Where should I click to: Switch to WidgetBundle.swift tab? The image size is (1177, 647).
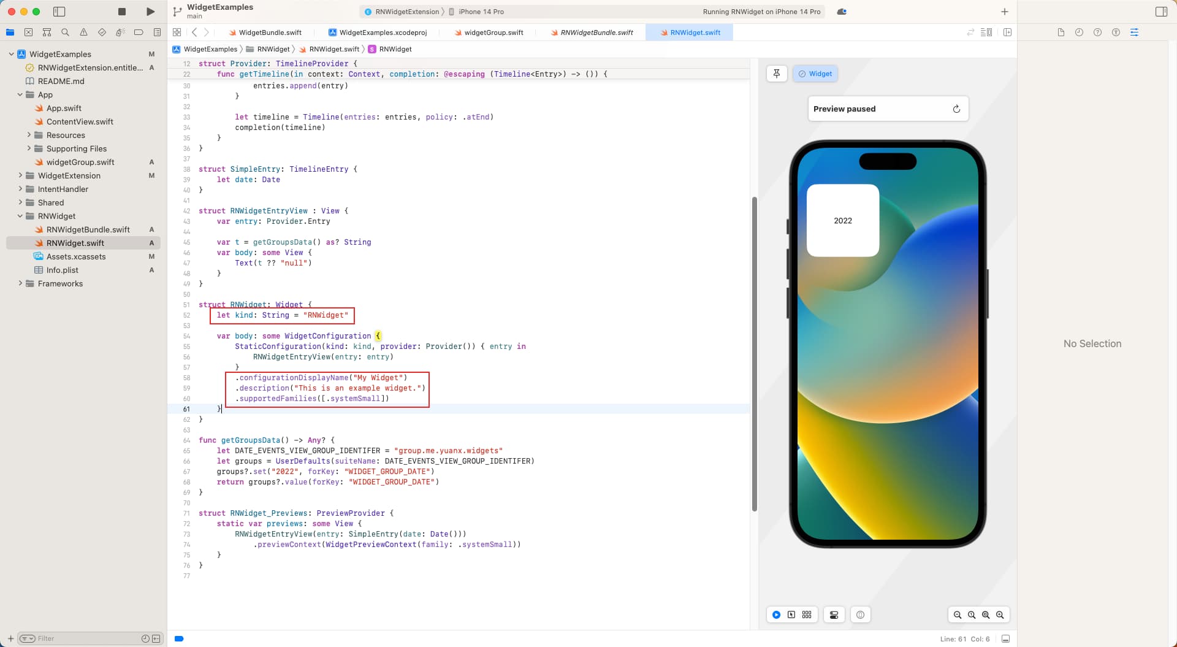click(265, 33)
